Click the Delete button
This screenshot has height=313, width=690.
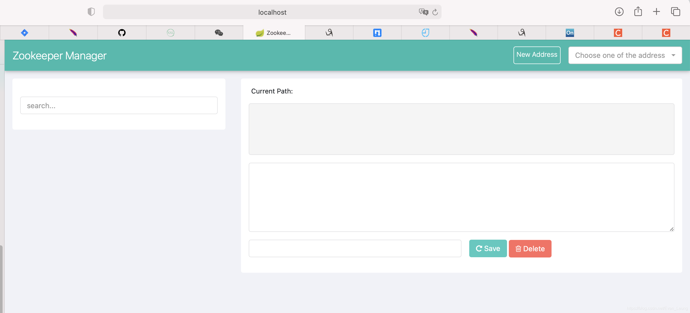pyautogui.click(x=530, y=248)
